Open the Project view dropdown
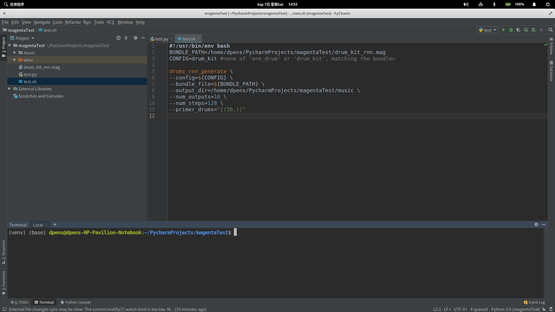Viewport: 555px width, 312px height. coord(22,38)
